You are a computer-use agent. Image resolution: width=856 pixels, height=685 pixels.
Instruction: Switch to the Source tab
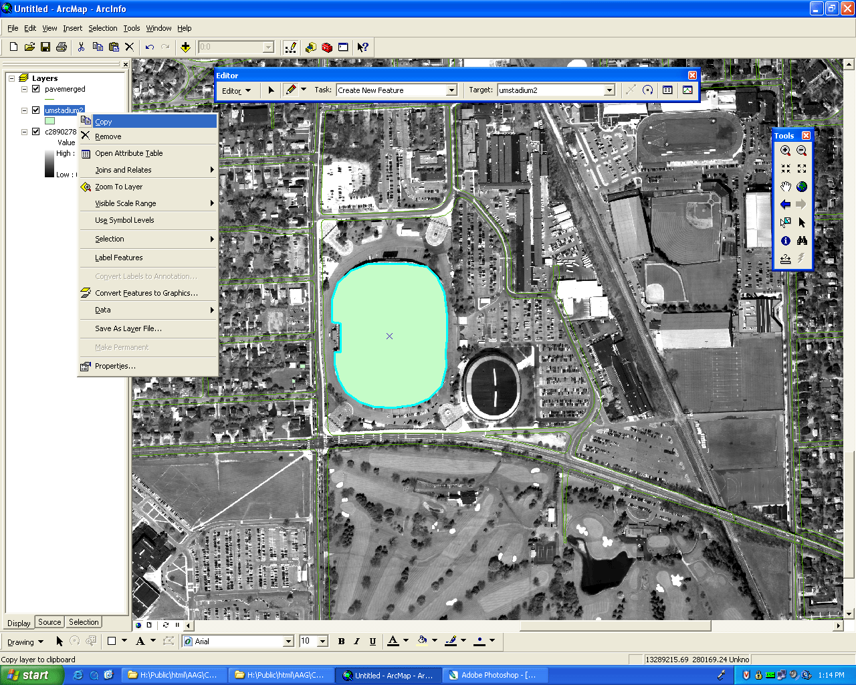coord(49,622)
